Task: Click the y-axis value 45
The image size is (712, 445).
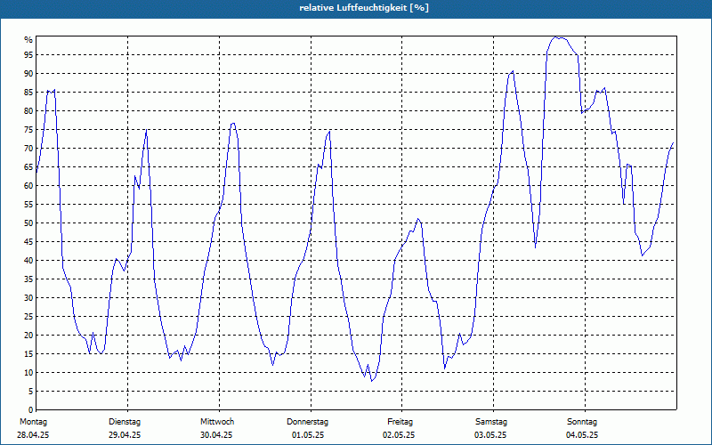Action: coord(28,242)
